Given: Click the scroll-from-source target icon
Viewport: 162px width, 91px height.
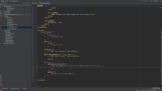Looking at the screenshot, I should pyautogui.click(x=24, y=3).
